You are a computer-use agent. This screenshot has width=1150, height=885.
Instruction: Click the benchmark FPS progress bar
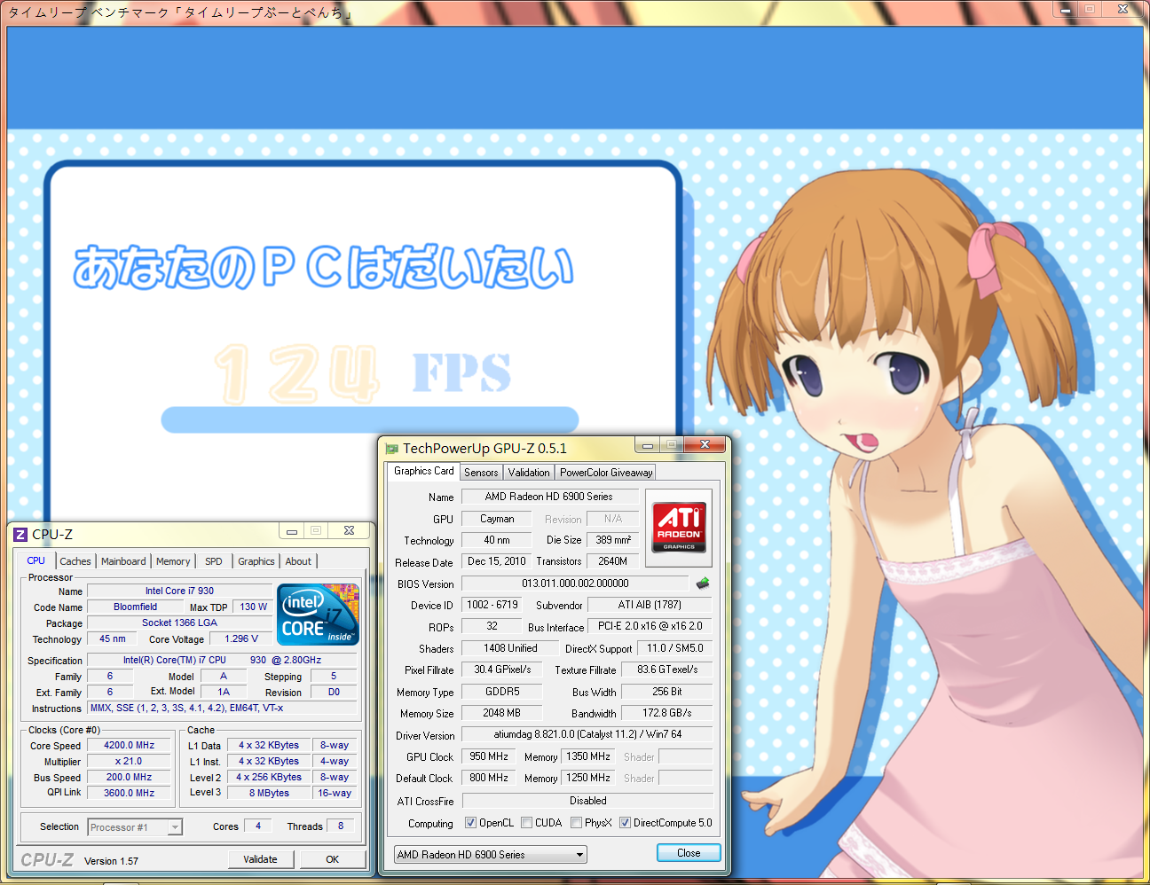370,419
